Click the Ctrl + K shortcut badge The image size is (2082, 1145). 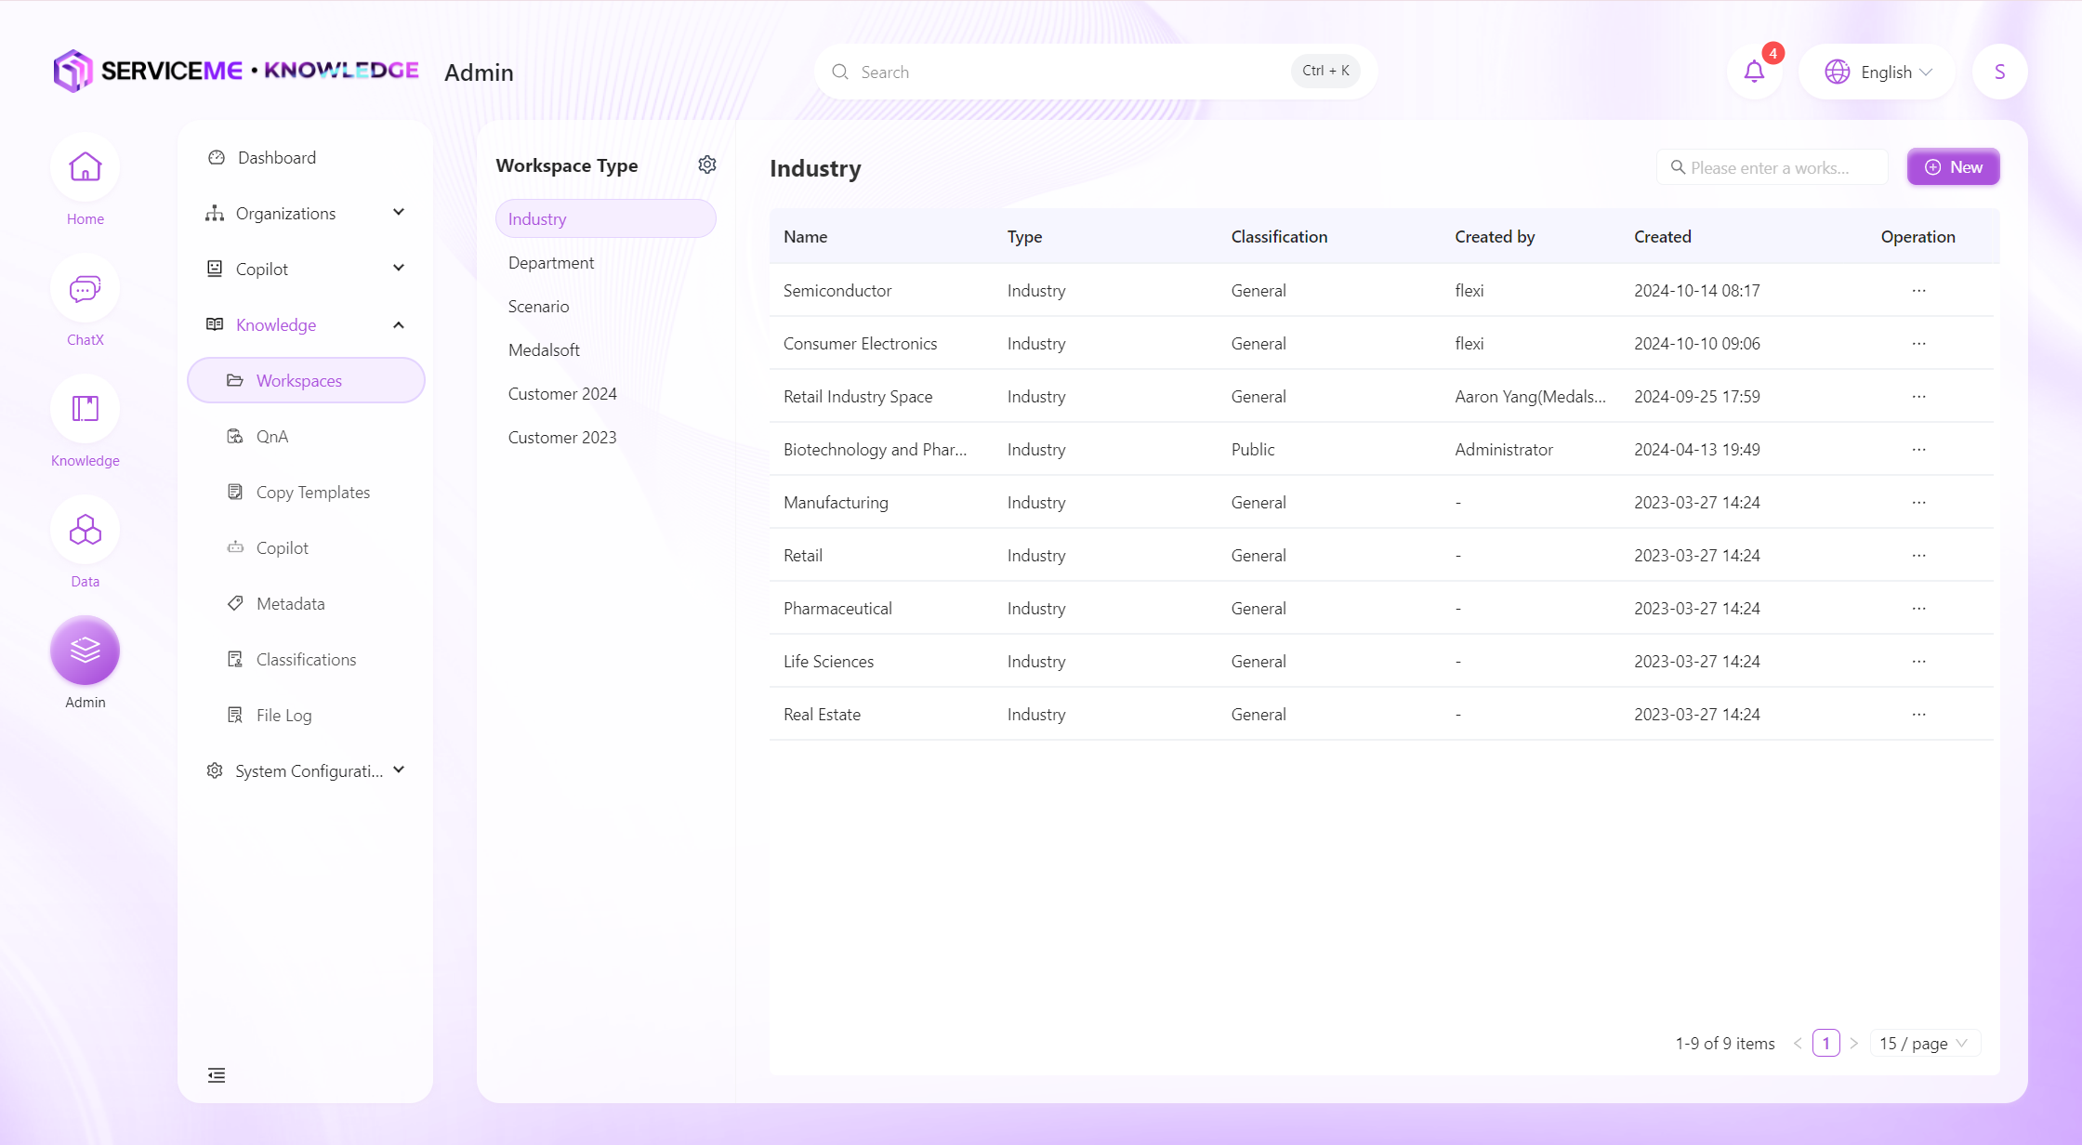1325,71
